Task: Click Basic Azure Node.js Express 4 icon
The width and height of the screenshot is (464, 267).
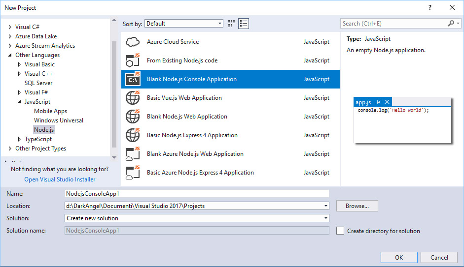Action: [133, 173]
